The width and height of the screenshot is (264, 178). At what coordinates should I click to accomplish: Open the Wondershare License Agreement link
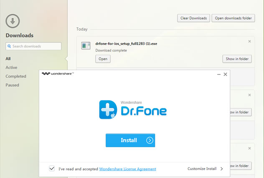[127, 169]
